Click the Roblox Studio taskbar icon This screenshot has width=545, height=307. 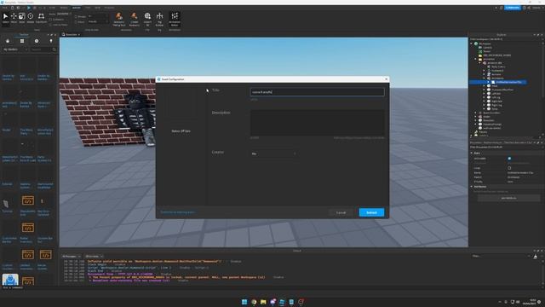point(282,302)
